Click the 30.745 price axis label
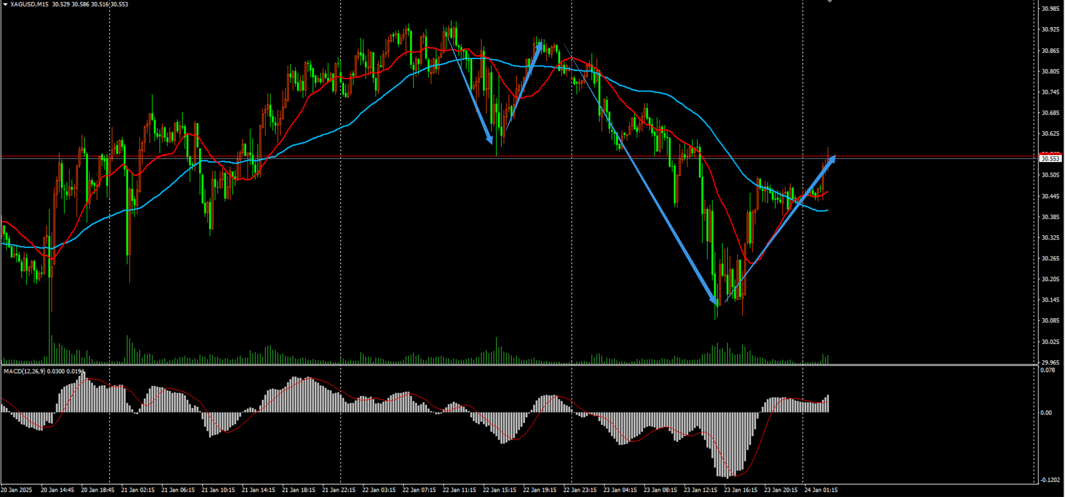 [1050, 92]
